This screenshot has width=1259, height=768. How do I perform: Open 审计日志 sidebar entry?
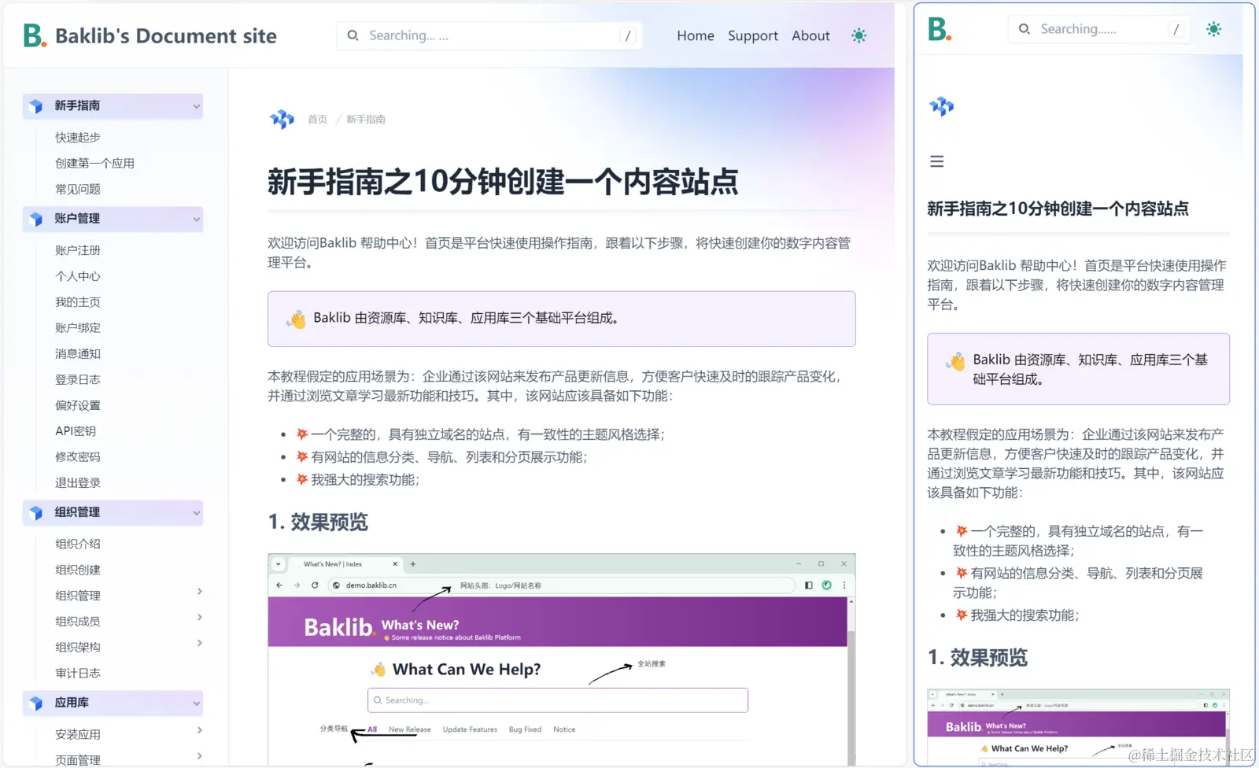[x=78, y=673]
